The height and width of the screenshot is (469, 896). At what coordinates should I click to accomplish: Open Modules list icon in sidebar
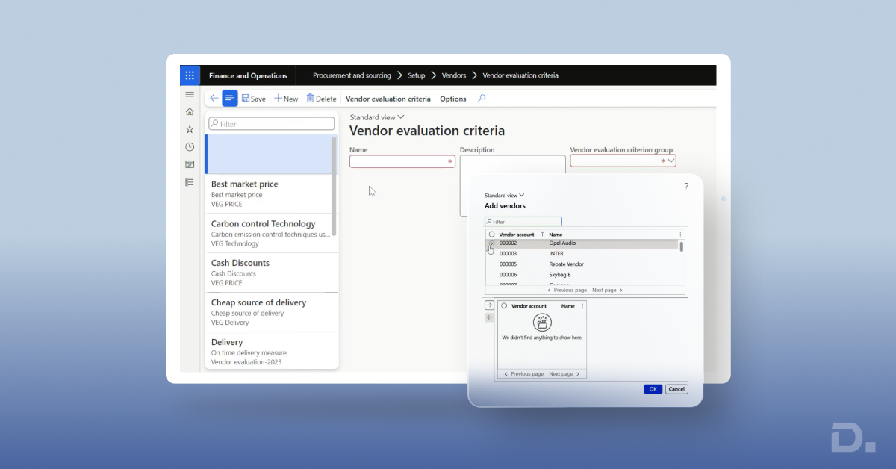coord(190,182)
